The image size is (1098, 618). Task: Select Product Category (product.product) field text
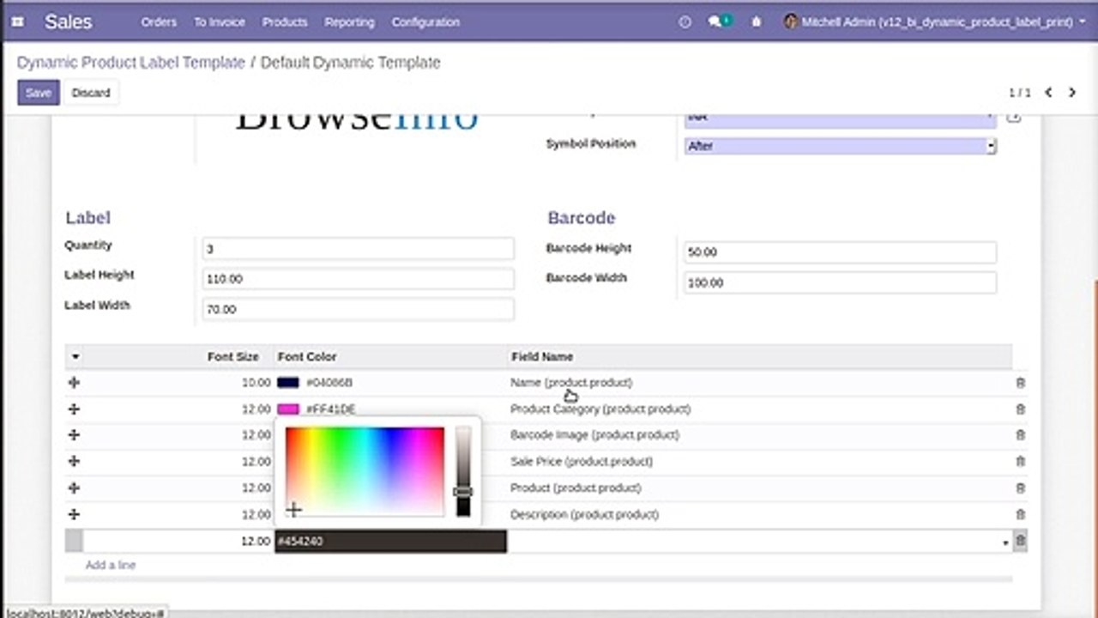coord(600,409)
